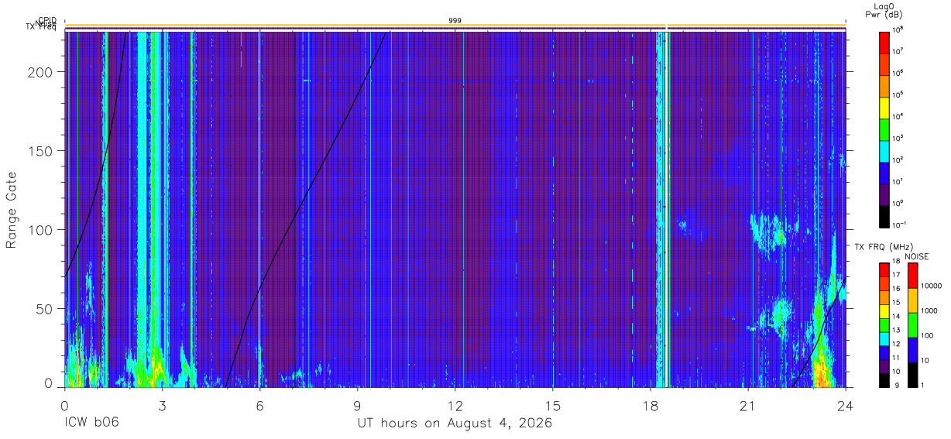Viewport: 951px width, 439px height.
Task: Click the green segment of the Lag0 Pwr colorbar
Action: [x=884, y=129]
